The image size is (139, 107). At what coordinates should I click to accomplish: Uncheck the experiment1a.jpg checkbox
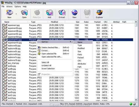pyautogui.click(x=3, y=40)
